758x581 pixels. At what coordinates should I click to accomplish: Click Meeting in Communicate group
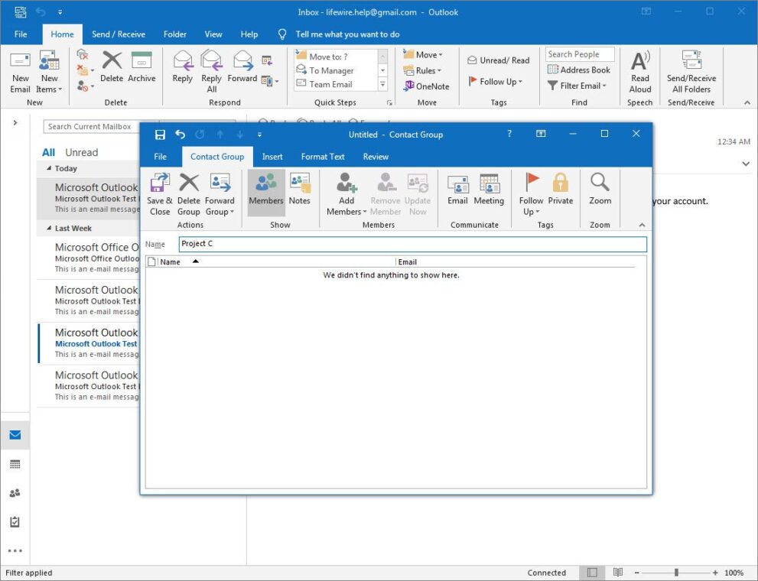(489, 190)
